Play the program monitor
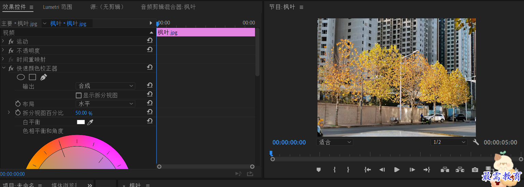The height and width of the screenshot is (187, 524). (x=397, y=170)
